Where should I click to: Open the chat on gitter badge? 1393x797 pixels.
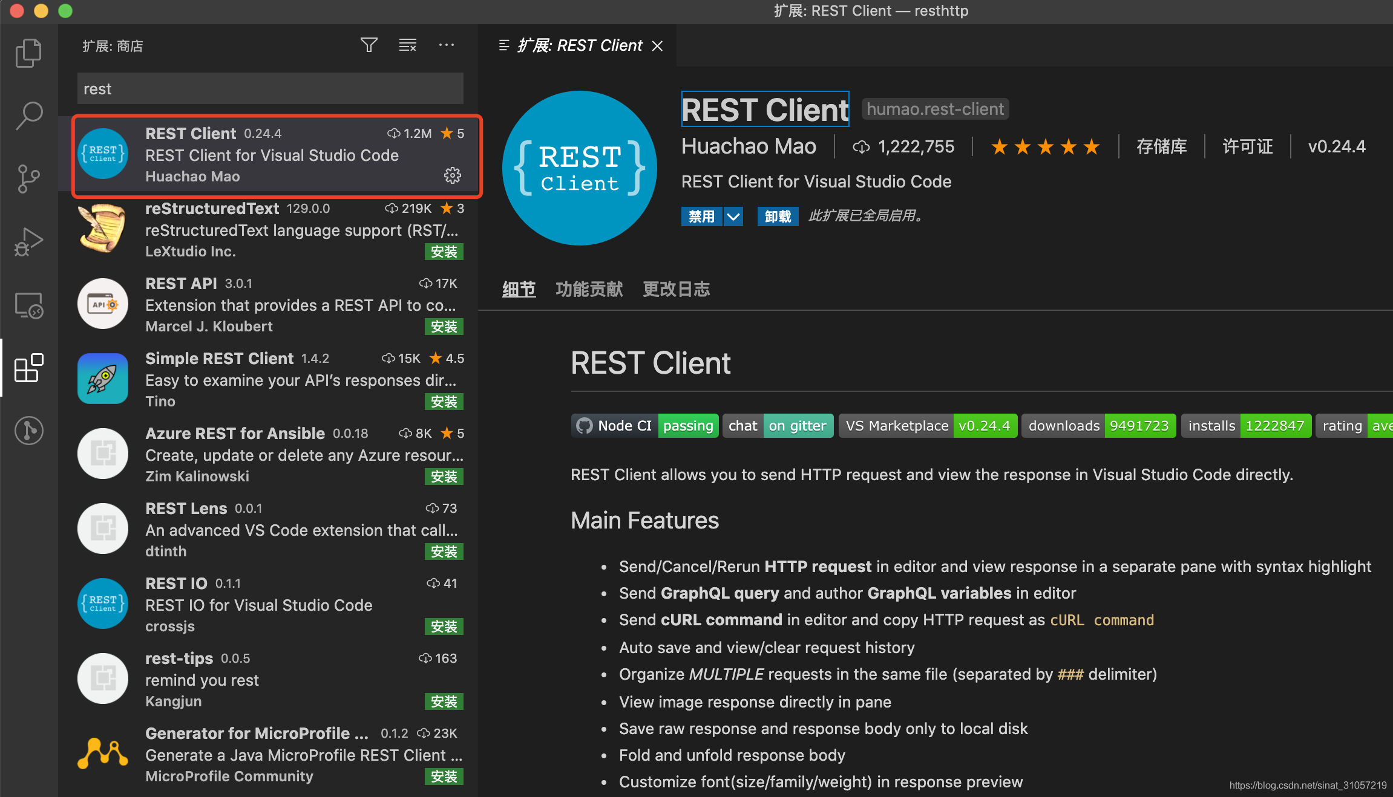point(778,426)
